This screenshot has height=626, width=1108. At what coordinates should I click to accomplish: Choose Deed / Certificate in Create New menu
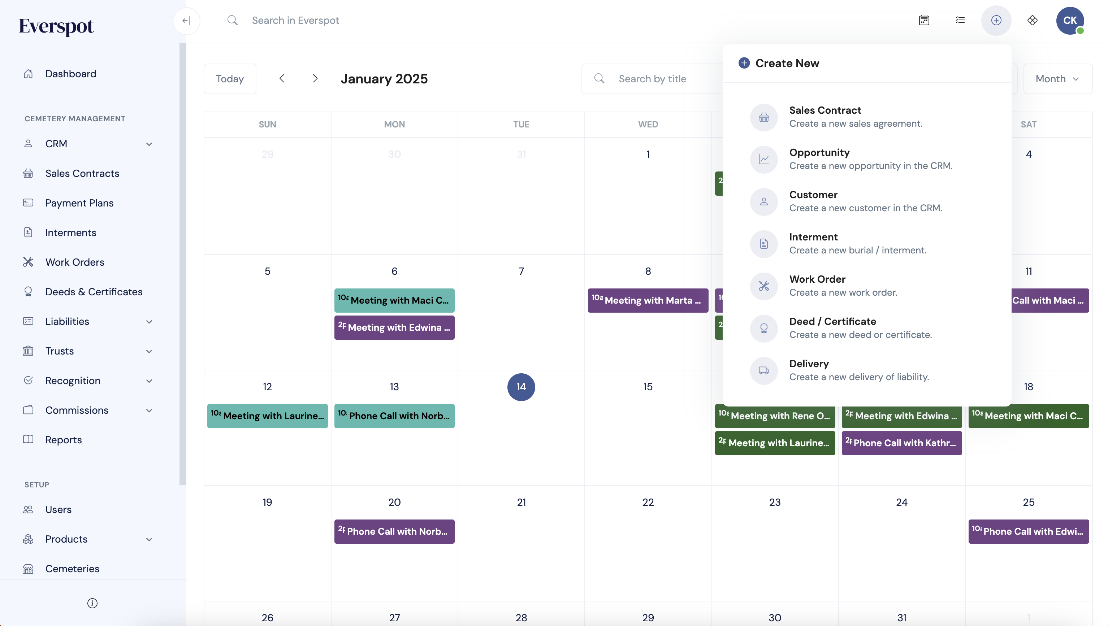click(x=867, y=328)
